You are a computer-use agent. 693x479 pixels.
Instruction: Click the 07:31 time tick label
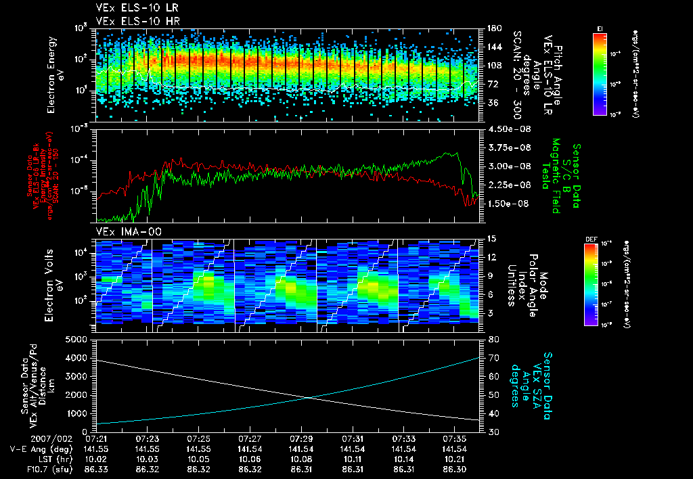[x=352, y=439]
